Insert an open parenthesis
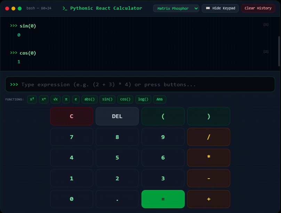The height and width of the screenshot is (213, 281). pos(163,116)
